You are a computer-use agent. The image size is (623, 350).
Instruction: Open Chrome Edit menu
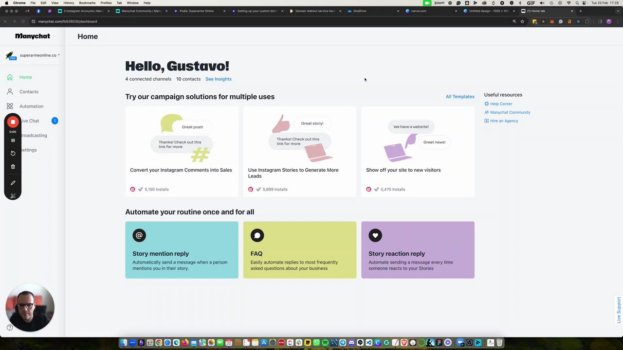pyautogui.click(x=43, y=3)
